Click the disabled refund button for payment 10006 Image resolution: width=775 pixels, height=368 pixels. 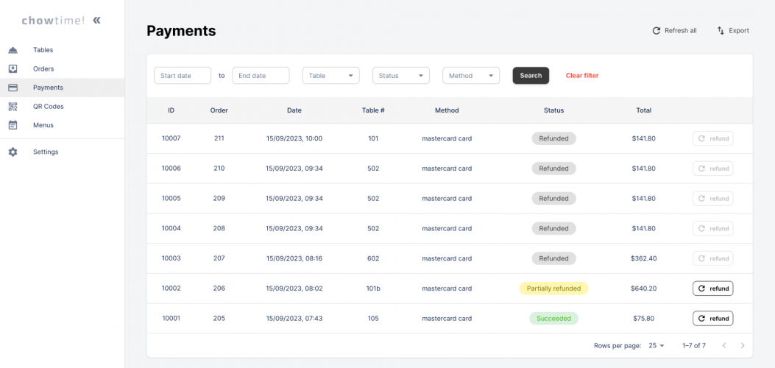click(712, 169)
